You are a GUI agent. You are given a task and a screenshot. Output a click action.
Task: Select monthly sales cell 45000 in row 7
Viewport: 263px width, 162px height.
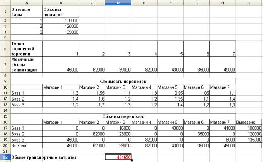pos(61,65)
